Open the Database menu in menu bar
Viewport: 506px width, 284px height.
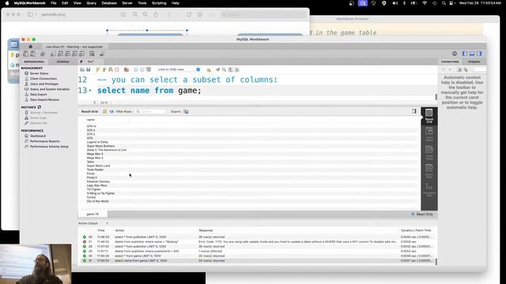pos(109,3)
